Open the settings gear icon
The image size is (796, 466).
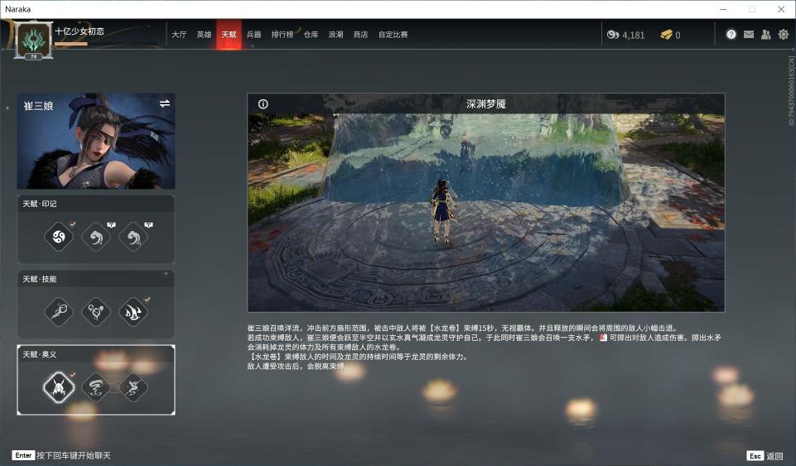(784, 35)
